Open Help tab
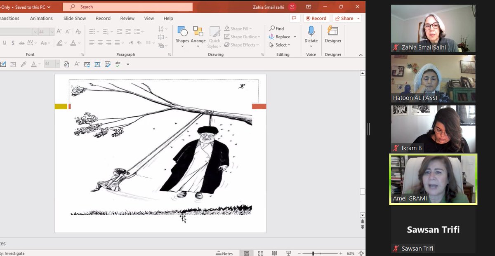Screen dimensions: 495x256 coord(168,19)
